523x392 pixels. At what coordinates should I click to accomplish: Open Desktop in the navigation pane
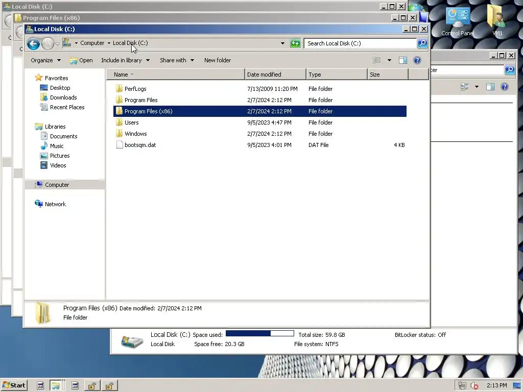(60, 88)
